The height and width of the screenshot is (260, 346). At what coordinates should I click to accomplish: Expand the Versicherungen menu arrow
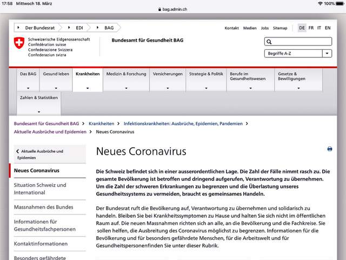pos(168,88)
